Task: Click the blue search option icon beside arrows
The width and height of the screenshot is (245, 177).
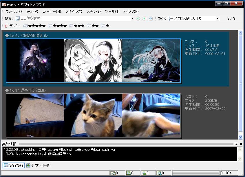Action: pyautogui.click(x=151, y=18)
